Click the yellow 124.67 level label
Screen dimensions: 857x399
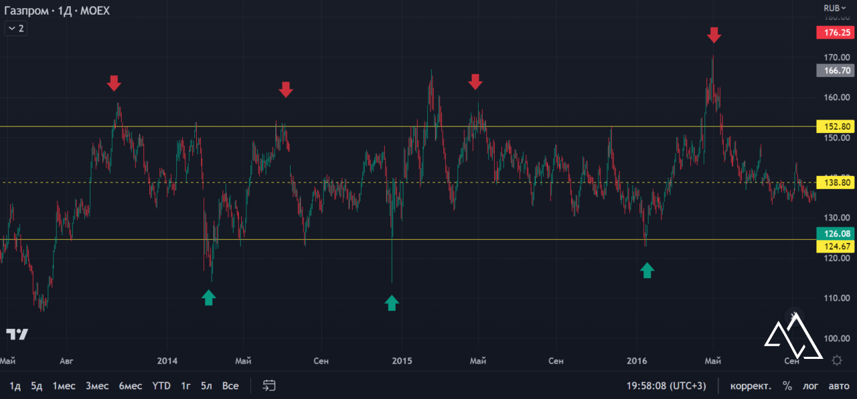pos(836,246)
